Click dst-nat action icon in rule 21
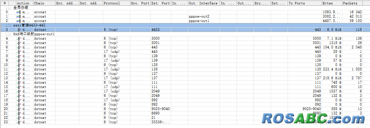Screen dimensions: 370x128 [19, 113]
